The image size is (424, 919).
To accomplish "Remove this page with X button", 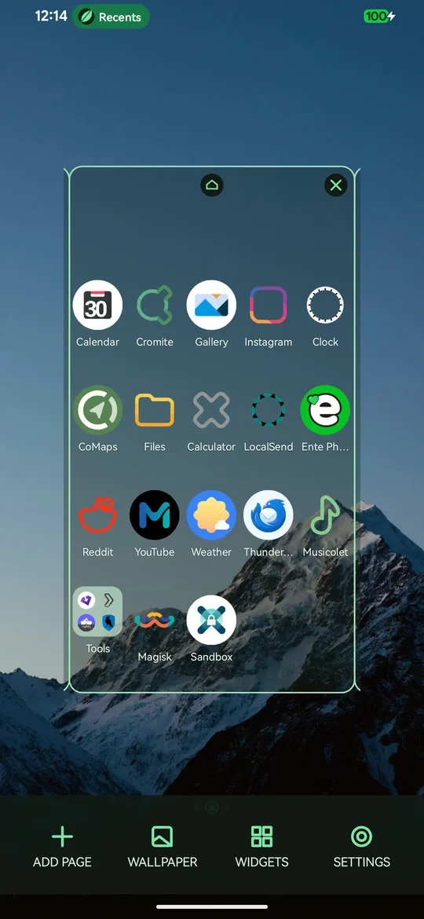I will pos(335,185).
